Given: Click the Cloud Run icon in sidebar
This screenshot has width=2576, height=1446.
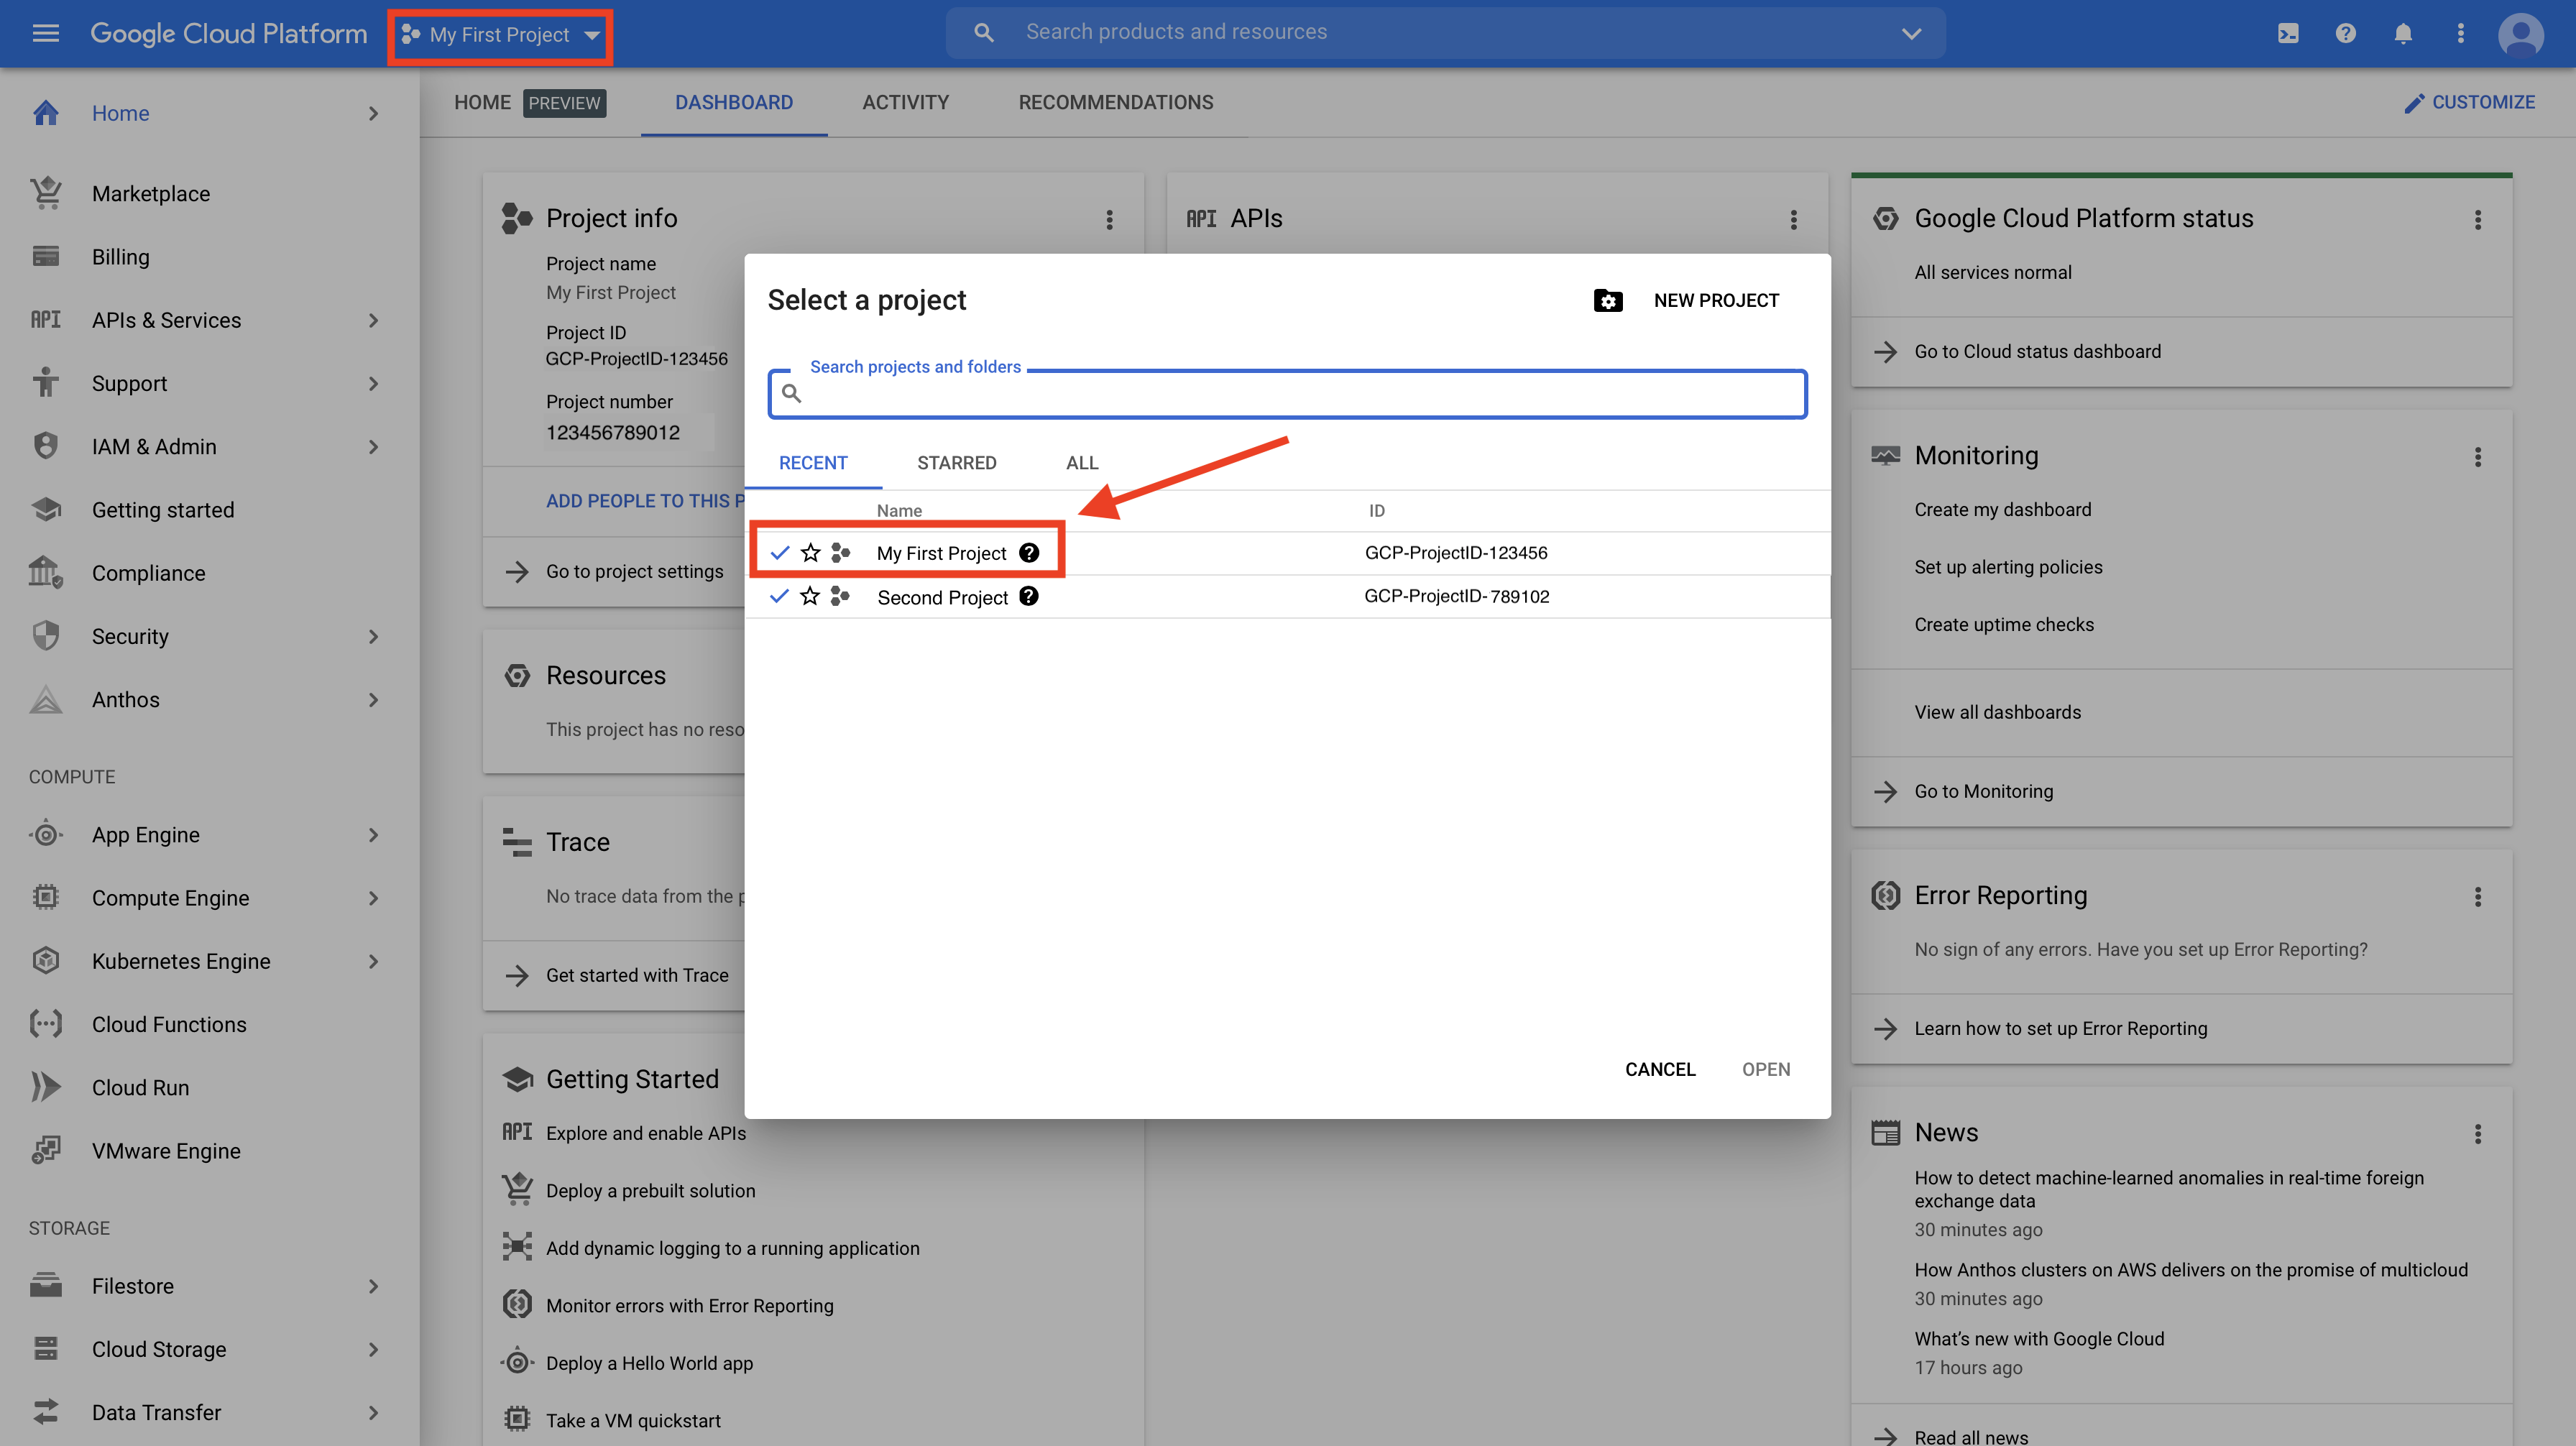Looking at the screenshot, I should click(x=46, y=1086).
